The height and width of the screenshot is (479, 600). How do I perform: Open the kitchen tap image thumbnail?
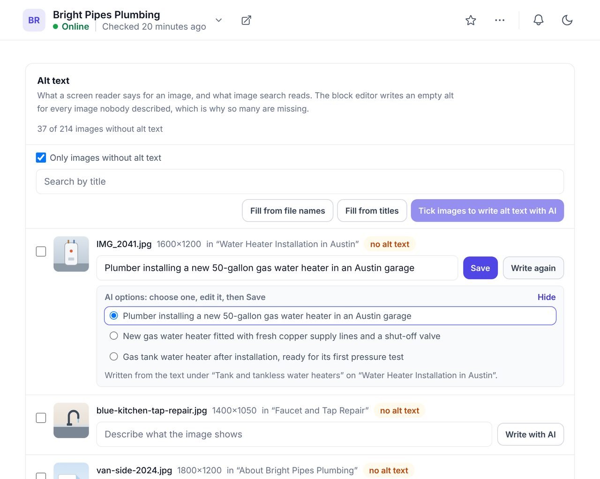[x=71, y=420]
